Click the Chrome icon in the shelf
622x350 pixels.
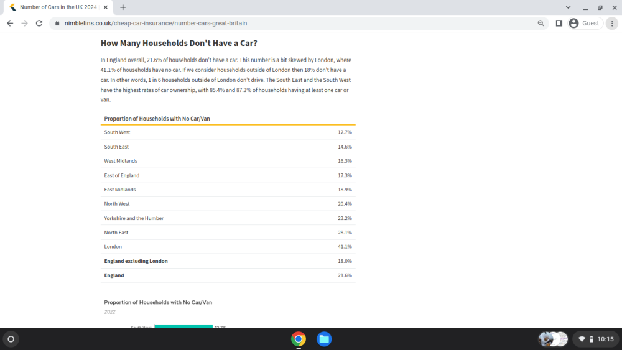click(x=299, y=339)
